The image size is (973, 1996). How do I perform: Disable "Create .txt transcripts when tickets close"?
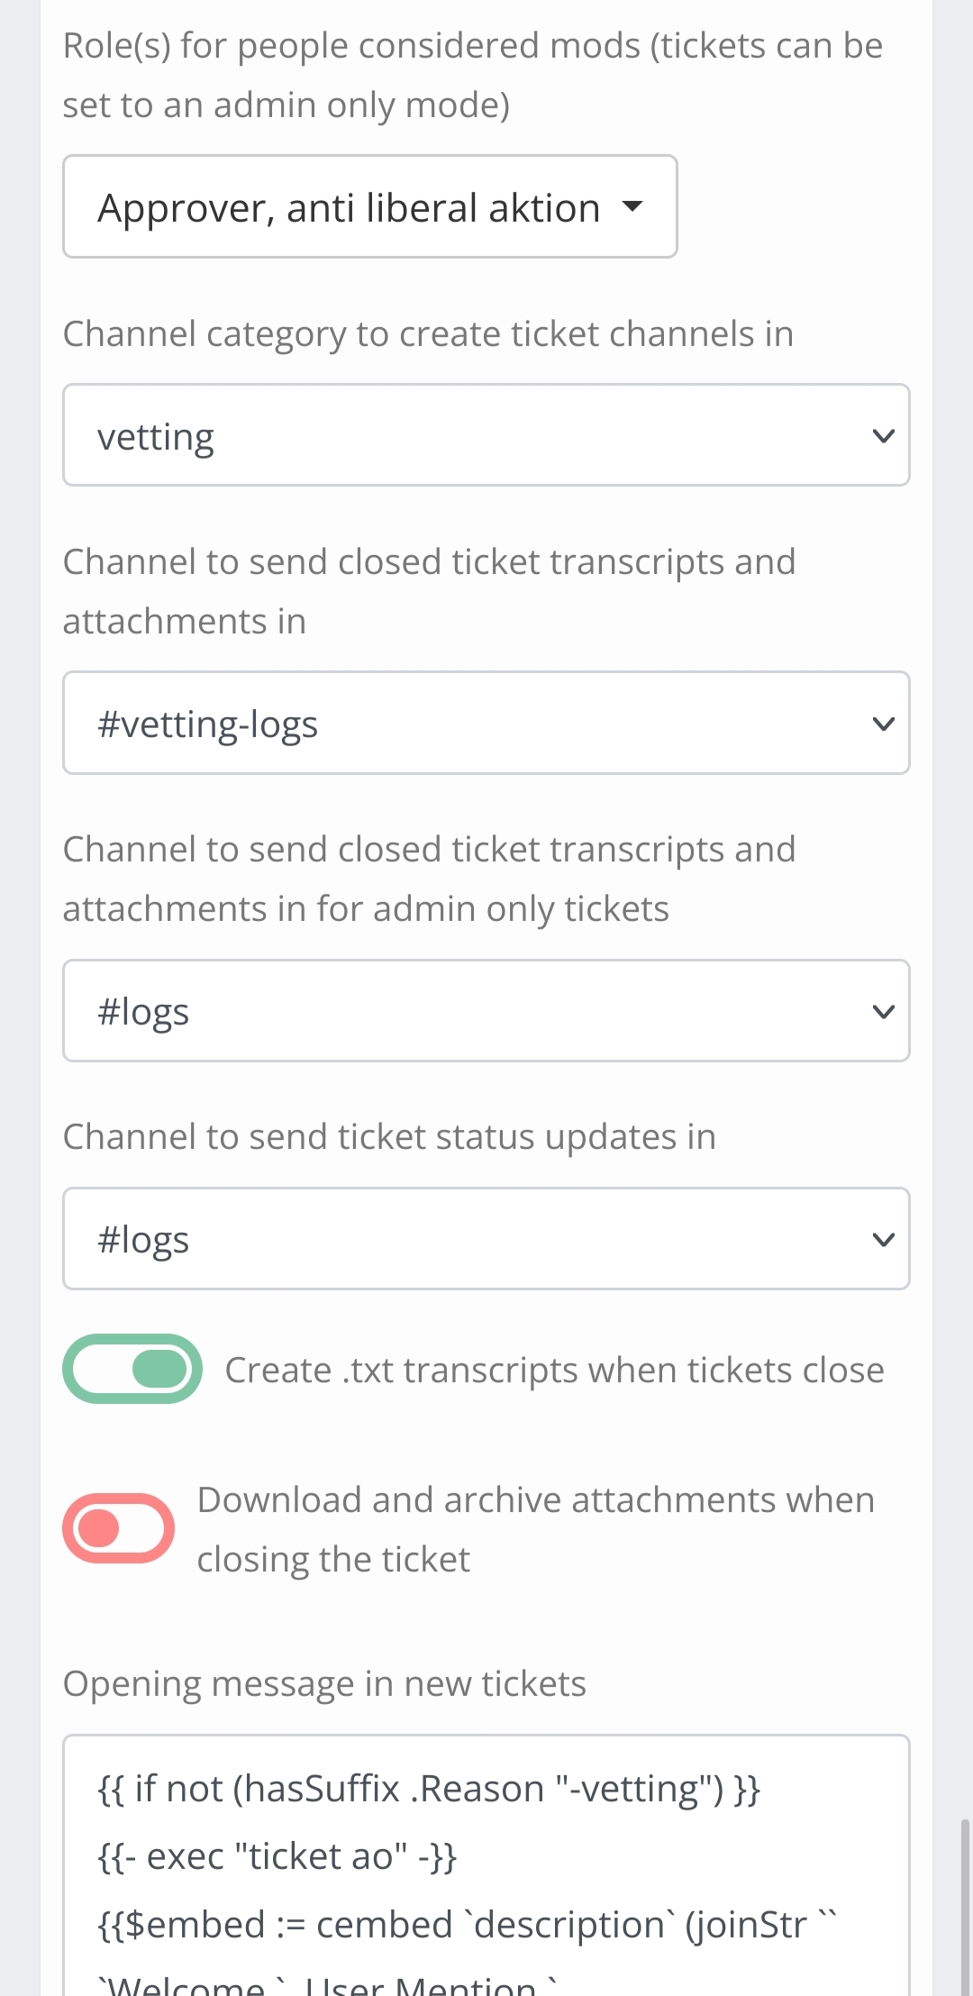coord(132,1369)
